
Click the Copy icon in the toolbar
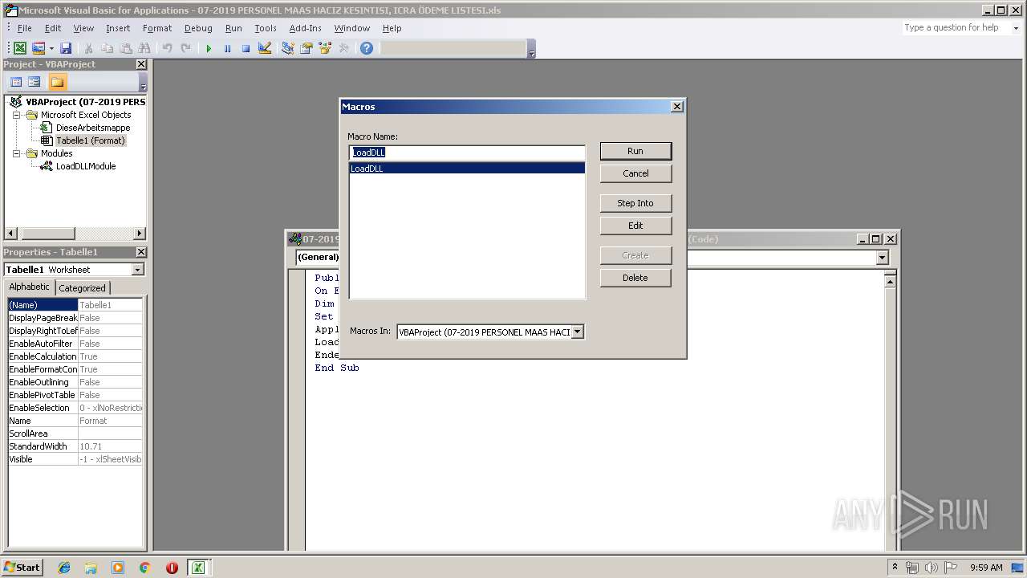point(107,48)
